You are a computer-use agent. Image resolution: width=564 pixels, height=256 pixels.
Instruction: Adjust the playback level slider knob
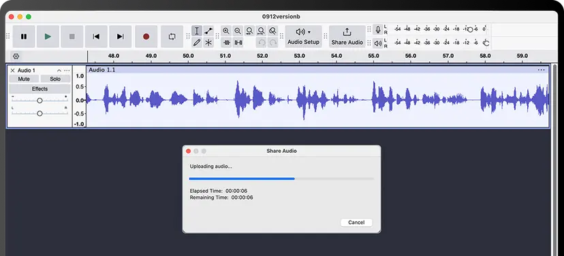[x=486, y=43]
